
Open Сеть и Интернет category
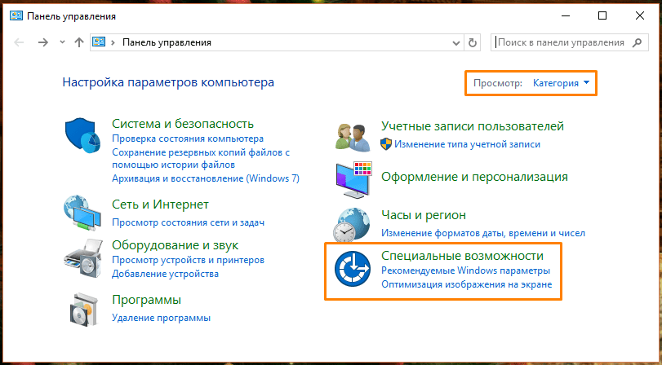click(160, 204)
